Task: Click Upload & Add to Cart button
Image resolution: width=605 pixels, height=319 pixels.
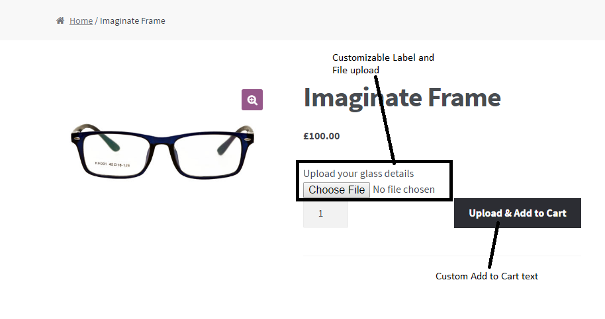Action: tap(518, 213)
